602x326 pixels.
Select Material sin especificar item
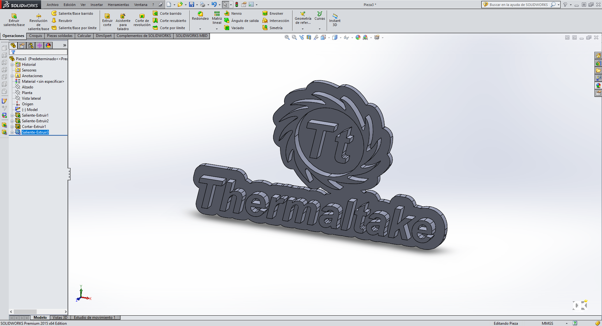pyautogui.click(x=40, y=81)
